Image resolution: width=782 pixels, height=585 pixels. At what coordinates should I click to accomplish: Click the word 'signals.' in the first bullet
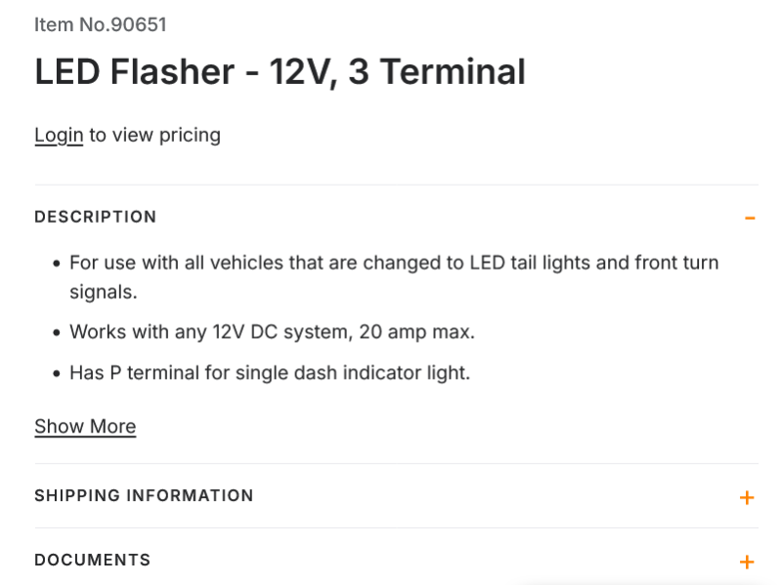[104, 292]
